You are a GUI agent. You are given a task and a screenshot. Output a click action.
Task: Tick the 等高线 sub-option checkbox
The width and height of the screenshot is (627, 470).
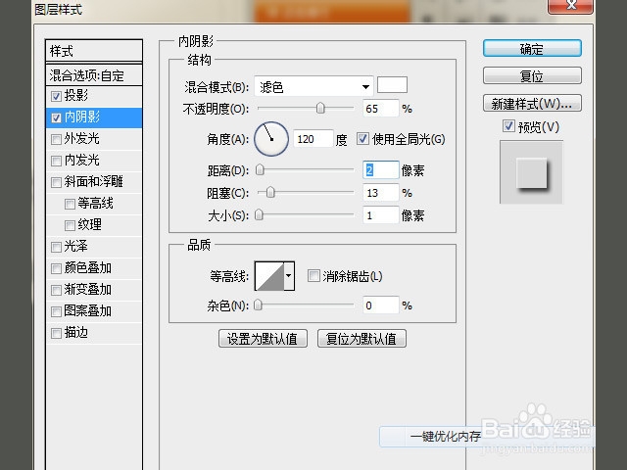[70, 204]
